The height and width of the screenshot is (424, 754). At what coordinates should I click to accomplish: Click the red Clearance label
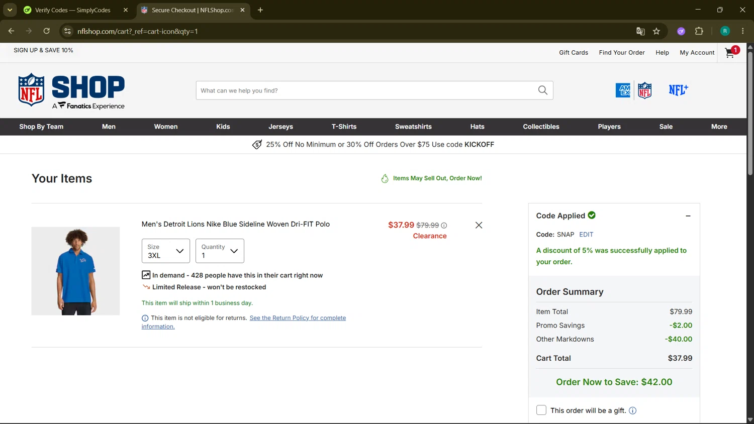[430, 236]
